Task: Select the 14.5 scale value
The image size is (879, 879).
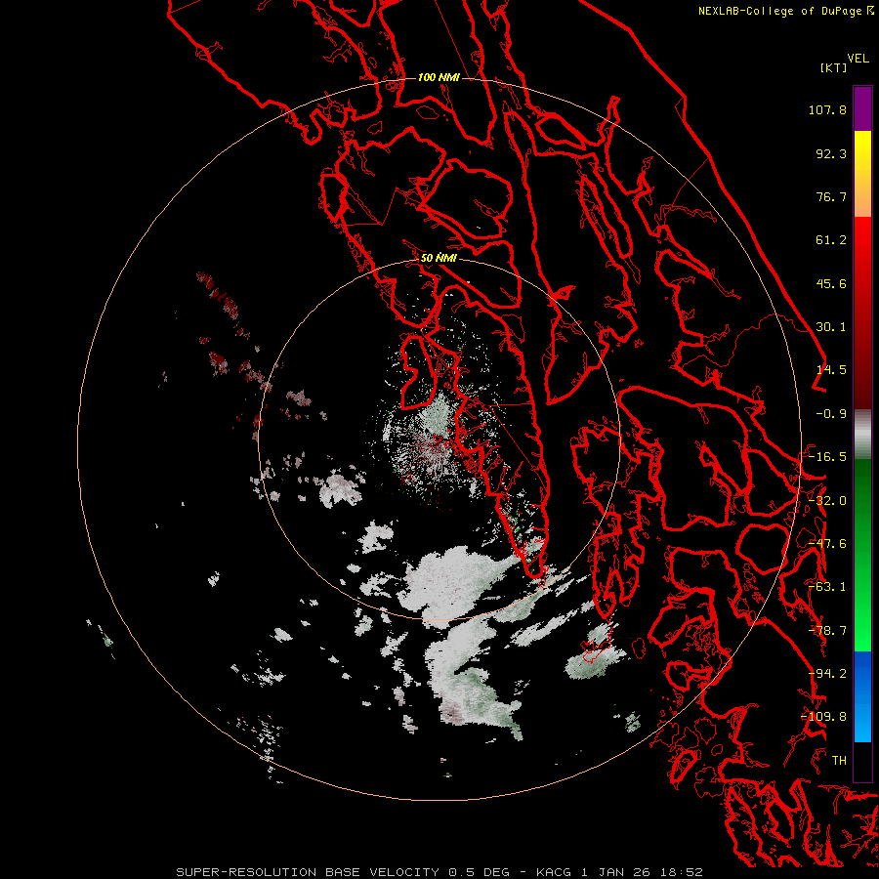Action: 831,370
